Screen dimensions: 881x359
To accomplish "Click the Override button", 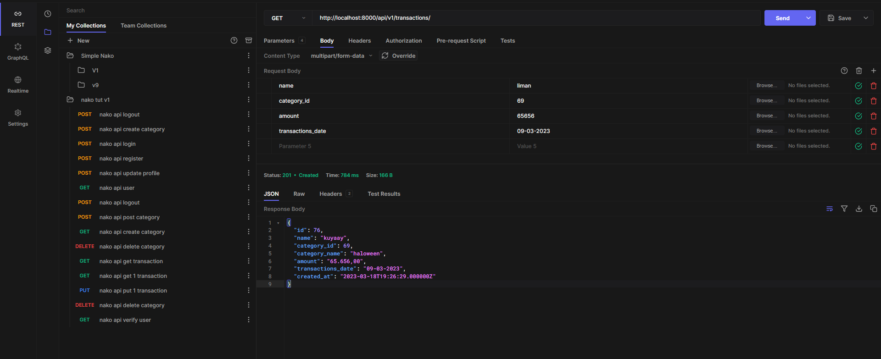I will (398, 56).
